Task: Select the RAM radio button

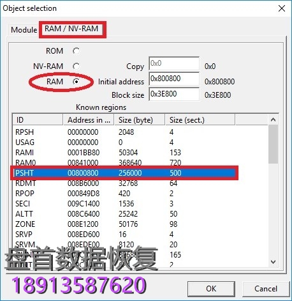Action: tap(76, 82)
